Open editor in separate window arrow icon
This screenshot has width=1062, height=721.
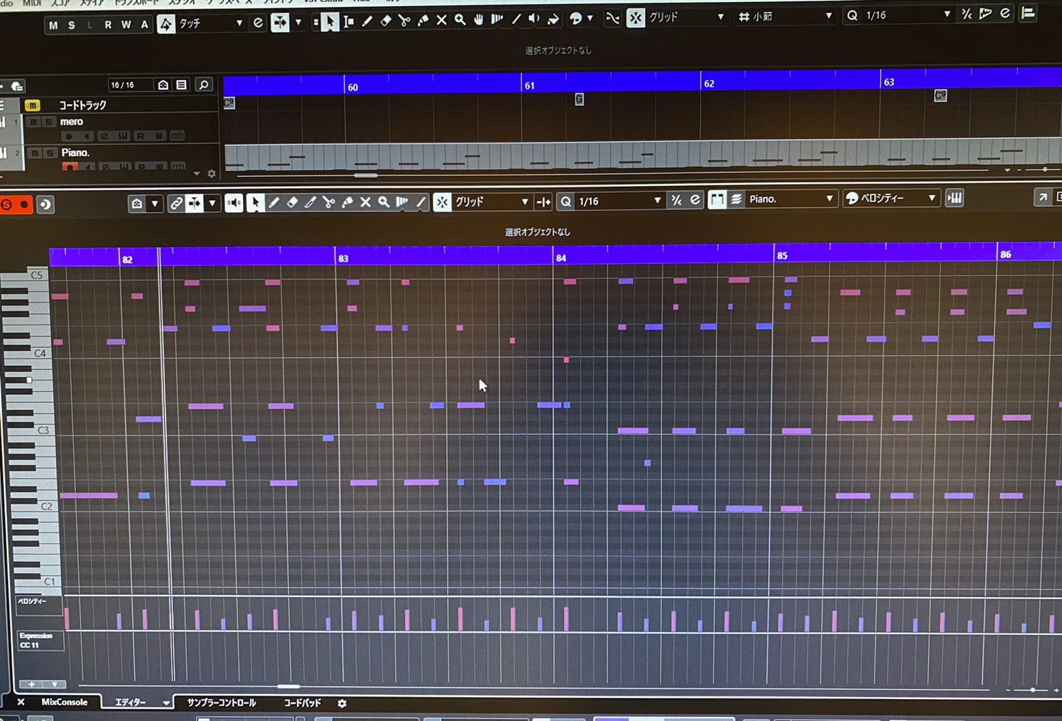coord(1042,198)
